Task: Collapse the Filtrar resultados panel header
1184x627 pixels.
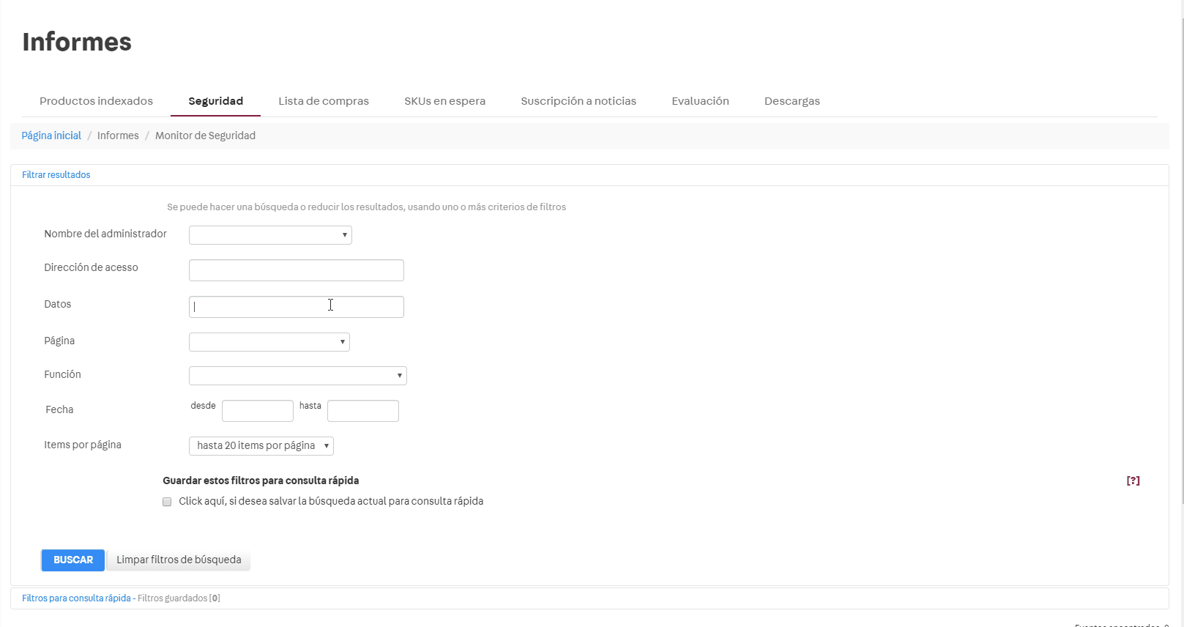Action: (x=56, y=175)
